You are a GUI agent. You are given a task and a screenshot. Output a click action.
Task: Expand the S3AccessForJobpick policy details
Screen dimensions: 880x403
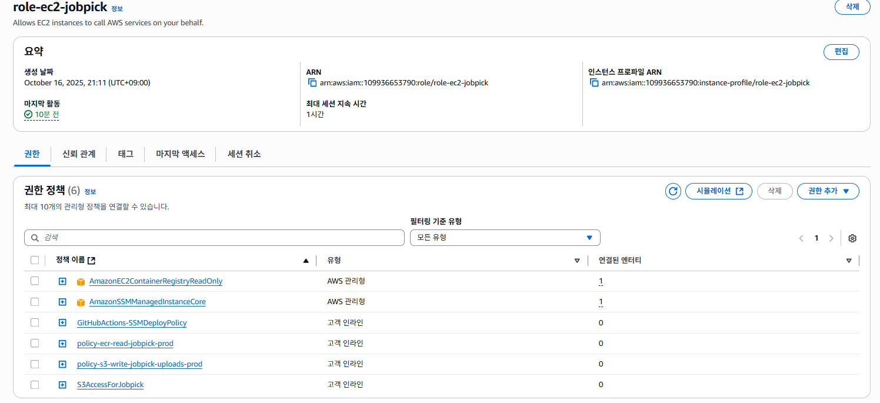click(x=62, y=385)
